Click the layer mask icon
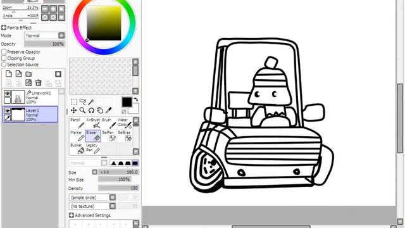 coord(58,74)
